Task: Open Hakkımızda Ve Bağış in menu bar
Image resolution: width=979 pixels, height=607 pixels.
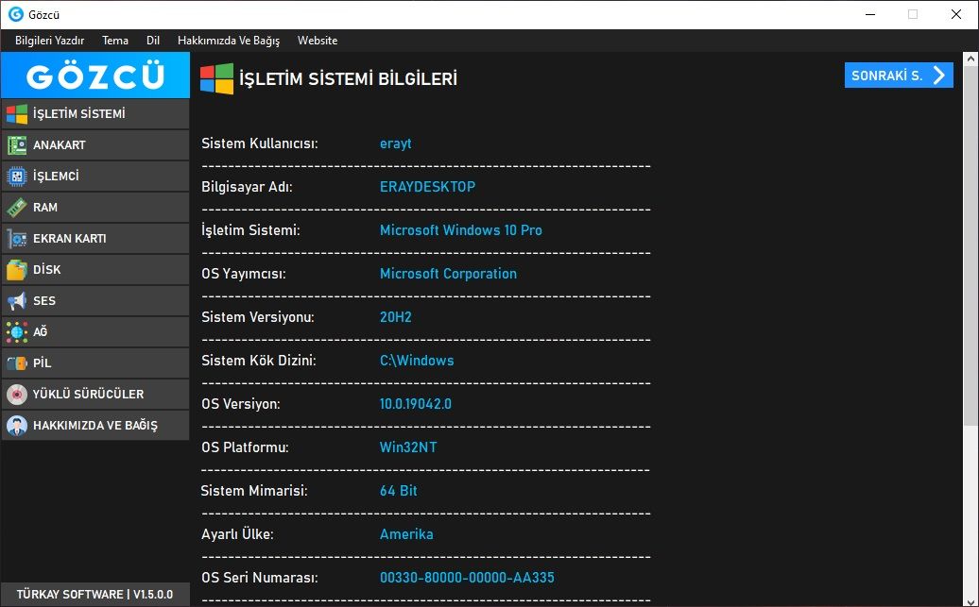Action: click(229, 41)
